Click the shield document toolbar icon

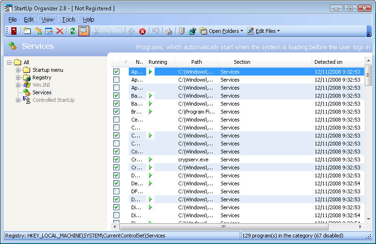point(182,31)
